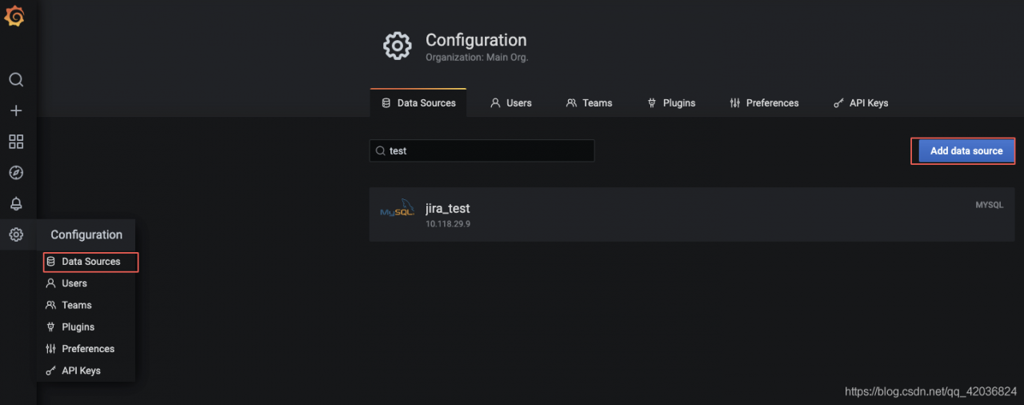The image size is (1024, 405).
Task: Switch to the Users tab
Action: (511, 102)
